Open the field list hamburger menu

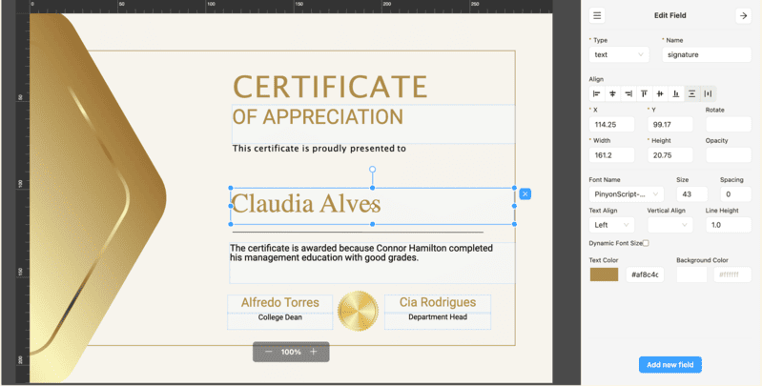[597, 15]
